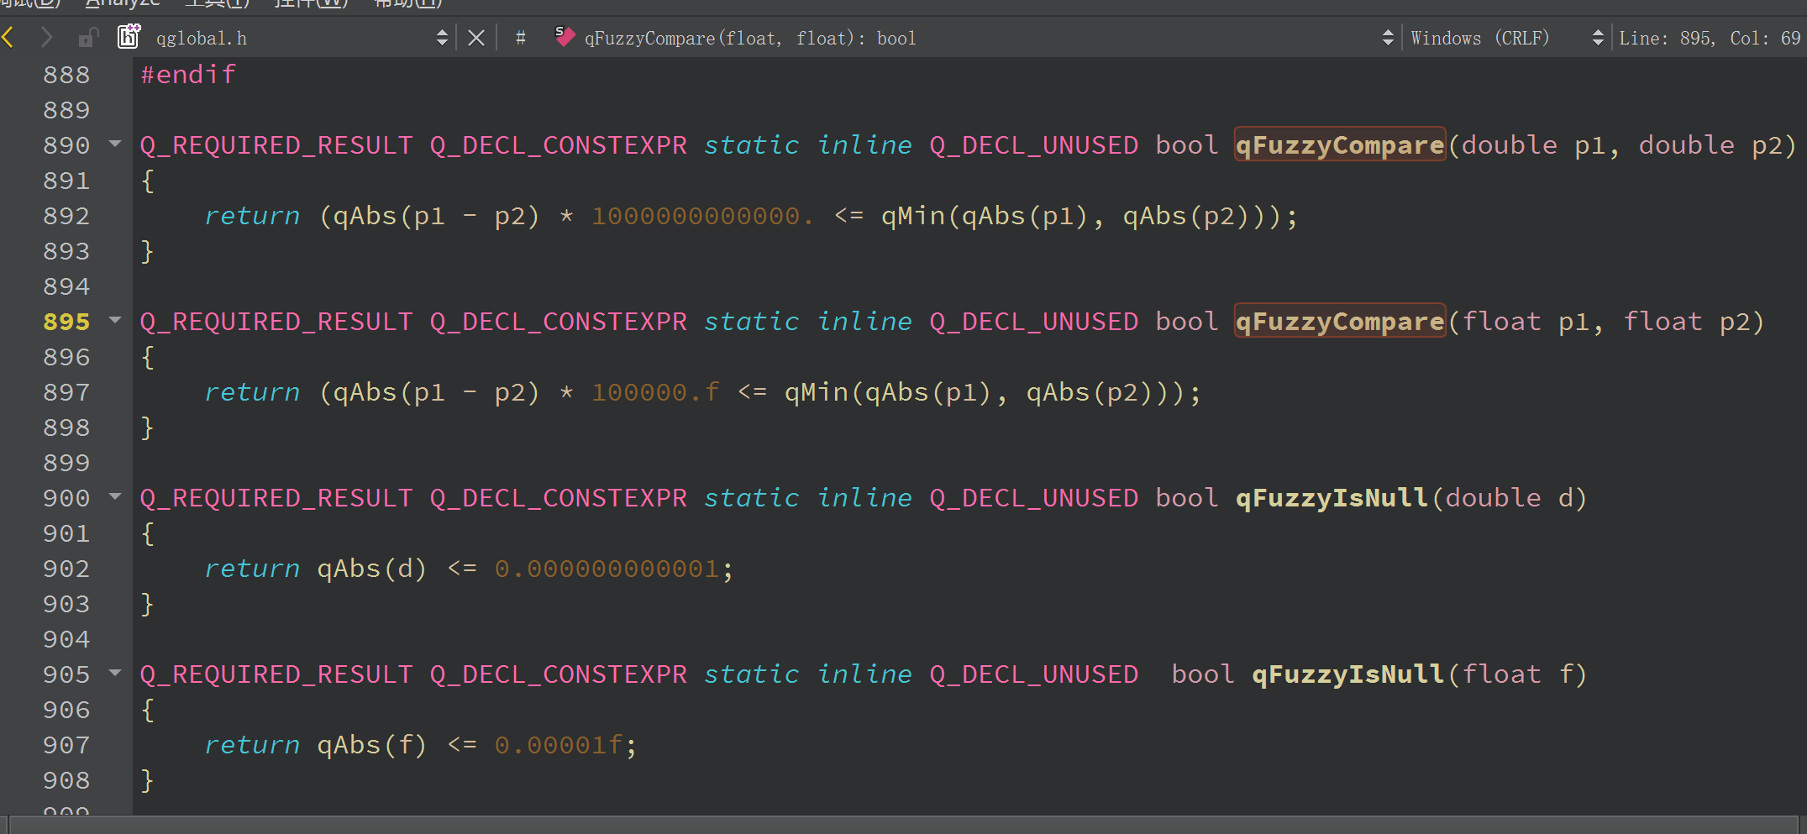
Task: Click the #endif directive on line 888
Action: (188, 75)
